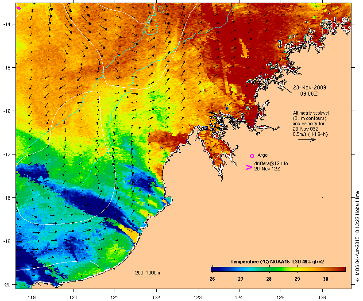Click the 'Altimetric sealevel' legend text
363x301 pixels.
pos(311,113)
